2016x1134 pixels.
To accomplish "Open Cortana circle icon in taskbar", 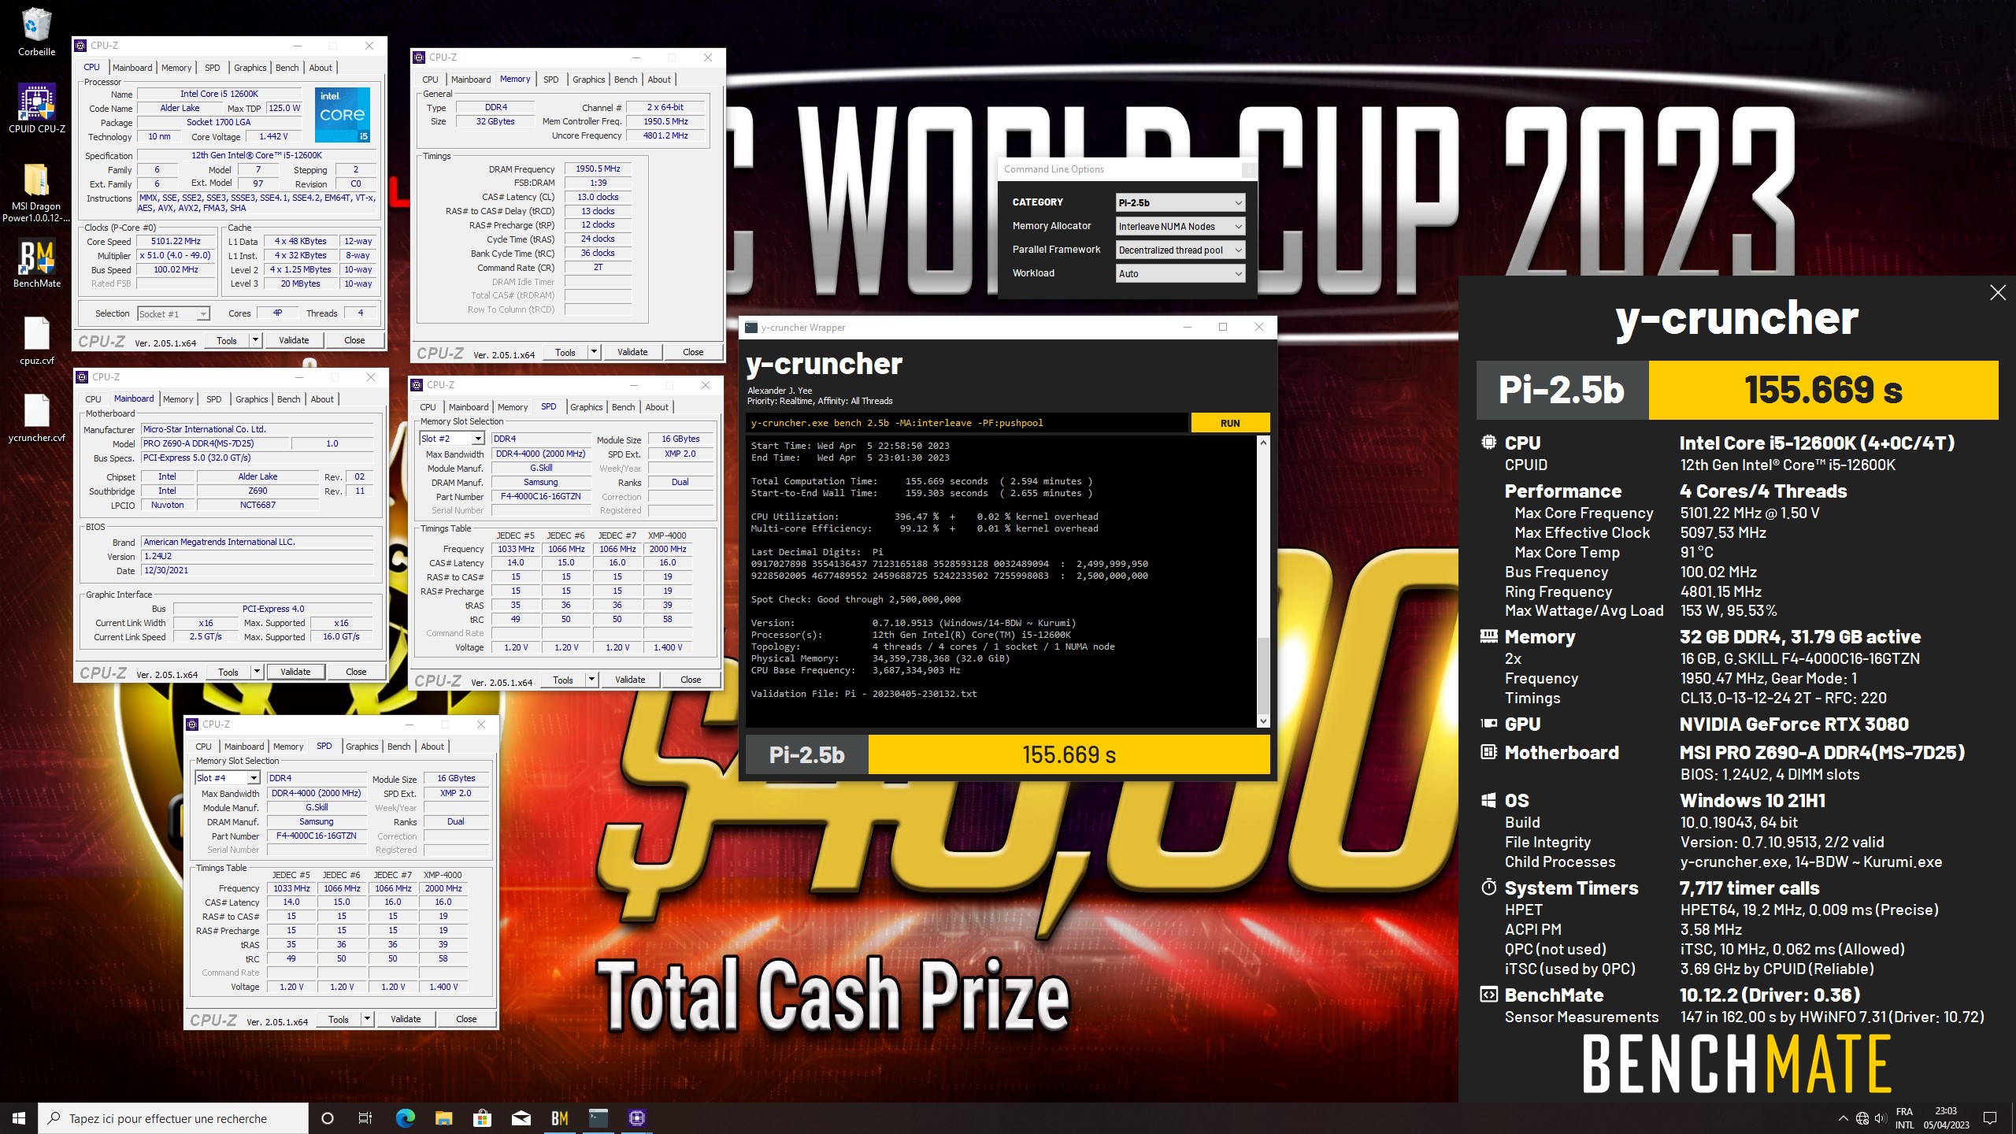I will click(x=328, y=1118).
